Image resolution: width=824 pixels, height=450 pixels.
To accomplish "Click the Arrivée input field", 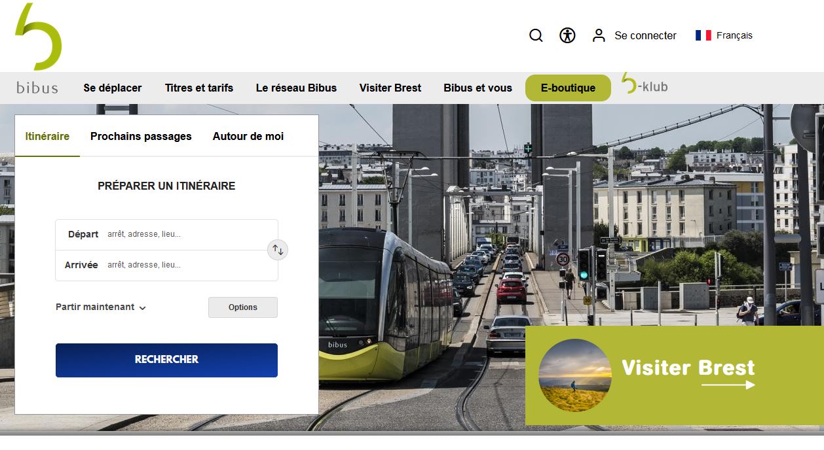I will (x=166, y=265).
